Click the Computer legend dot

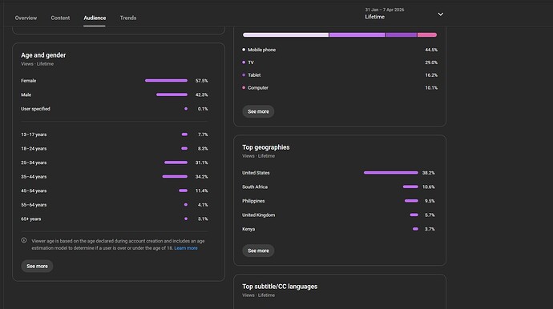(244, 88)
